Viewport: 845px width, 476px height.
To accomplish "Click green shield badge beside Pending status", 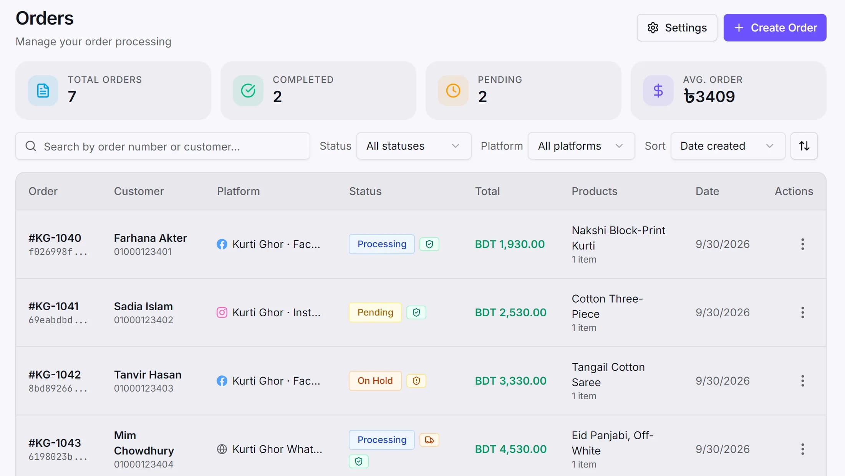I will tap(416, 312).
